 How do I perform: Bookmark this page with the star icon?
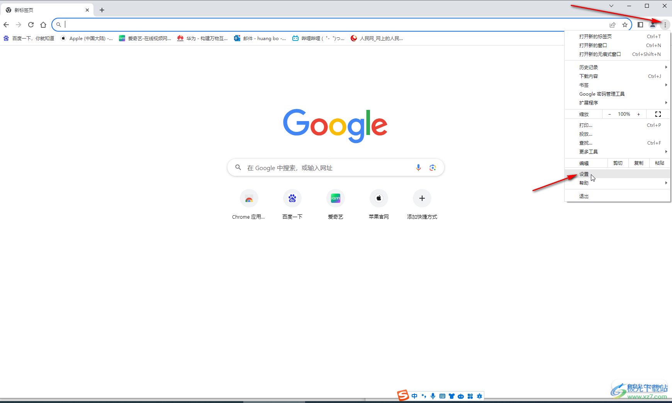pyautogui.click(x=625, y=25)
